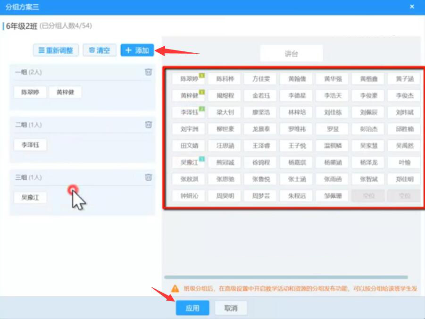The height and width of the screenshot is (319, 425).
Task: Select seat 李俊杰 in the seating chart
Action: [404, 95]
